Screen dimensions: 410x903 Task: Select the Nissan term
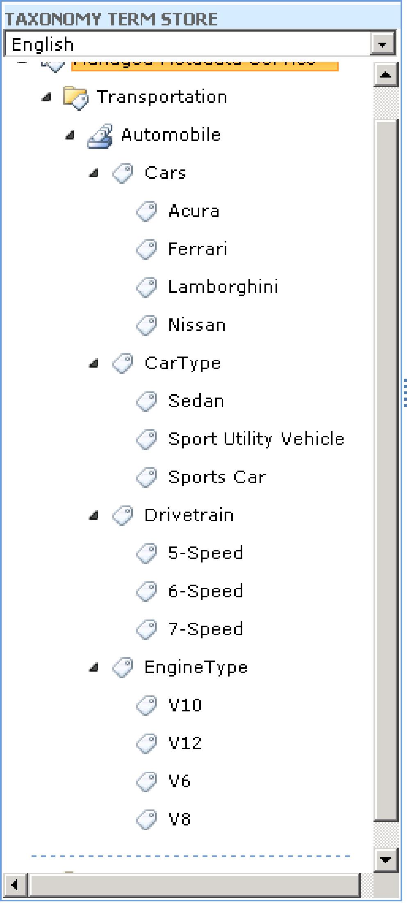point(197,325)
